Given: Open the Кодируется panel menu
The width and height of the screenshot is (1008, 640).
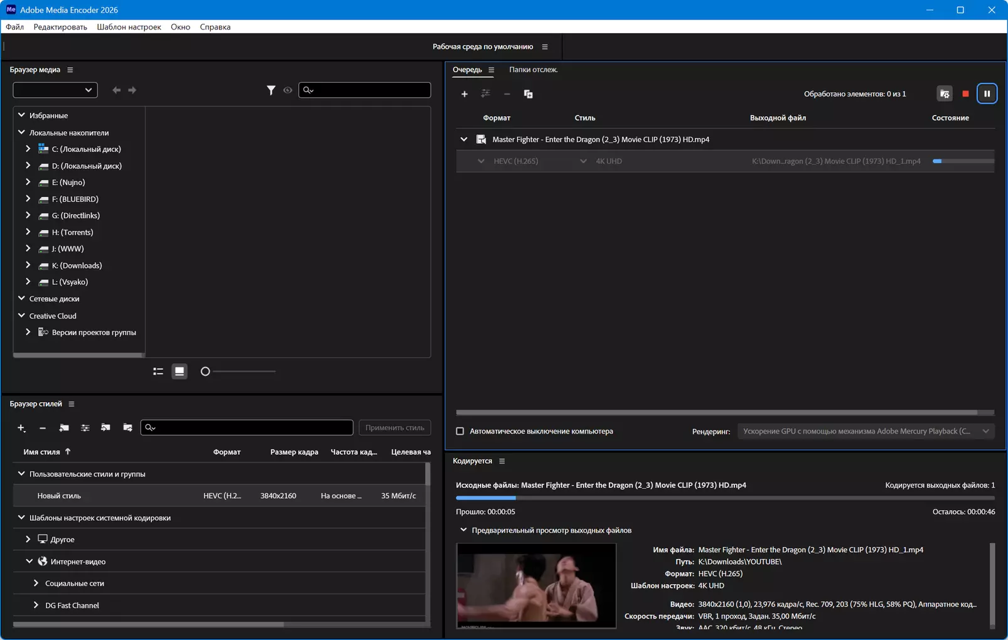Looking at the screenshot, I should tap(502, 461).
